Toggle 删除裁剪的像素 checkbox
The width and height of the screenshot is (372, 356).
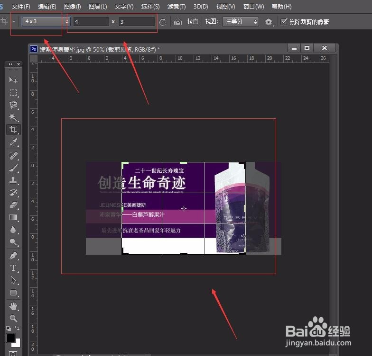coord(284,22)
